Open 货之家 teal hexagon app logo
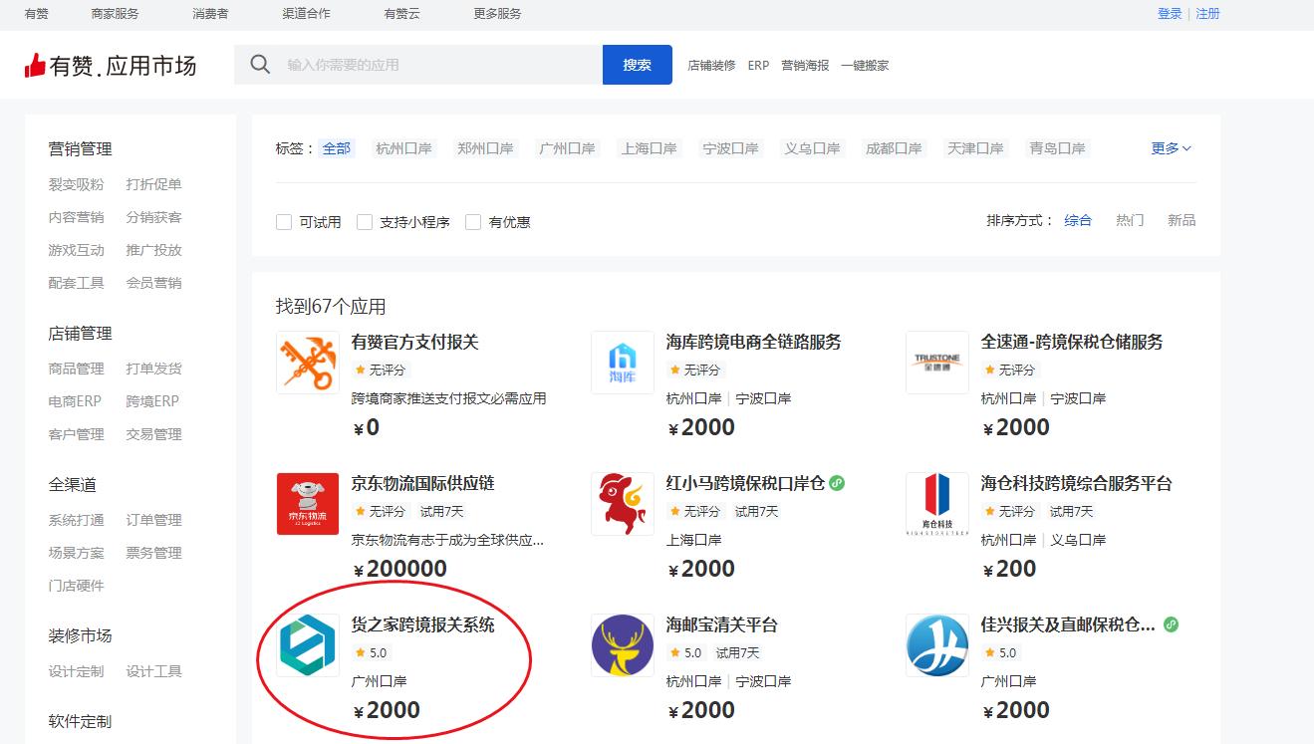The height and width of the screenshot is (744, 1314). tap(308, 645)
